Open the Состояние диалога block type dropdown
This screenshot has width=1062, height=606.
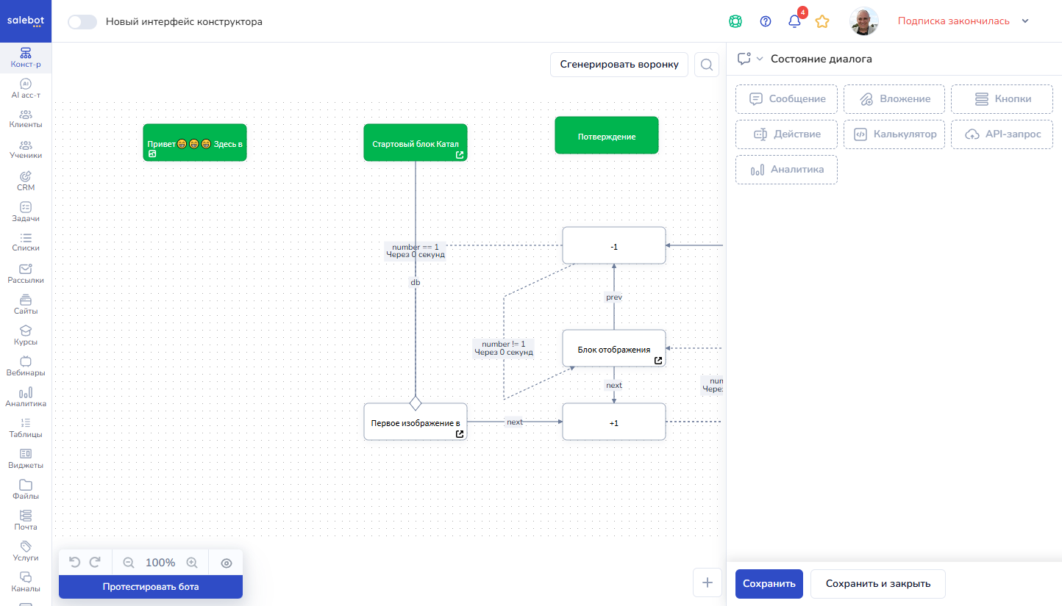tap(751, 59)
